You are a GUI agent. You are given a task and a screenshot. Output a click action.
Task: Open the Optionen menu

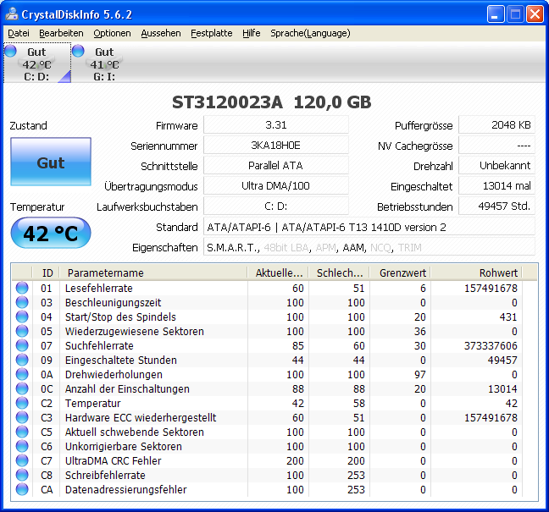point(112,33)
